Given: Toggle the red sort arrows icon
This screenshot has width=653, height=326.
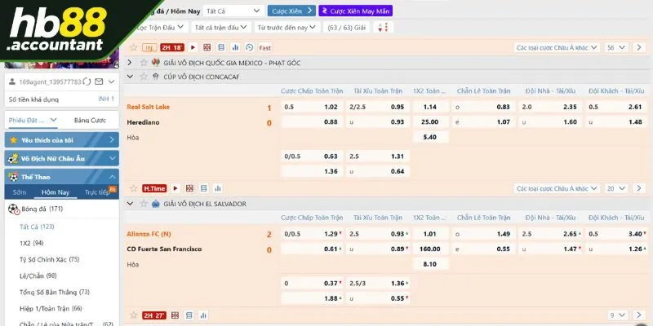Looking at the screenshot, I should pyautogui.click(x=383, y=28).
